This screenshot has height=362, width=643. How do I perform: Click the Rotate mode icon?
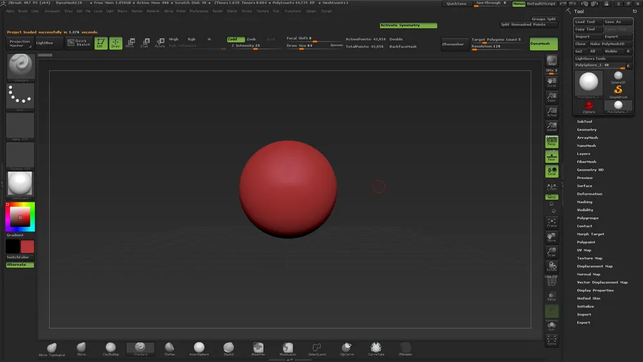click(x=161, y=43)
